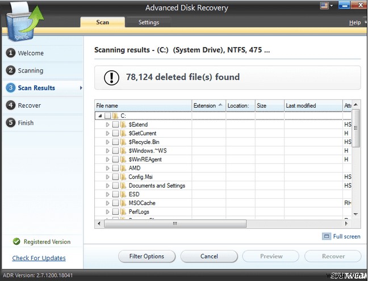Click the $Recycle.Bin folder icon
Screen dimensions: 368x281
123,142
